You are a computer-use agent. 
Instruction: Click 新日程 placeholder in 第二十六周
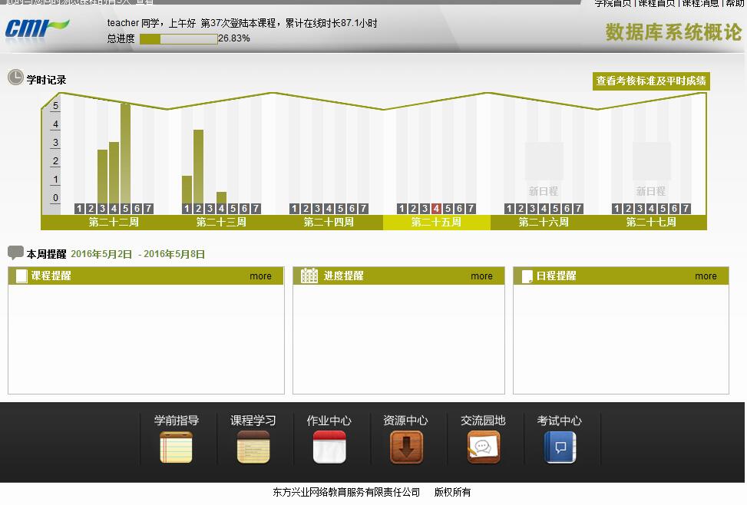point(544,191)
